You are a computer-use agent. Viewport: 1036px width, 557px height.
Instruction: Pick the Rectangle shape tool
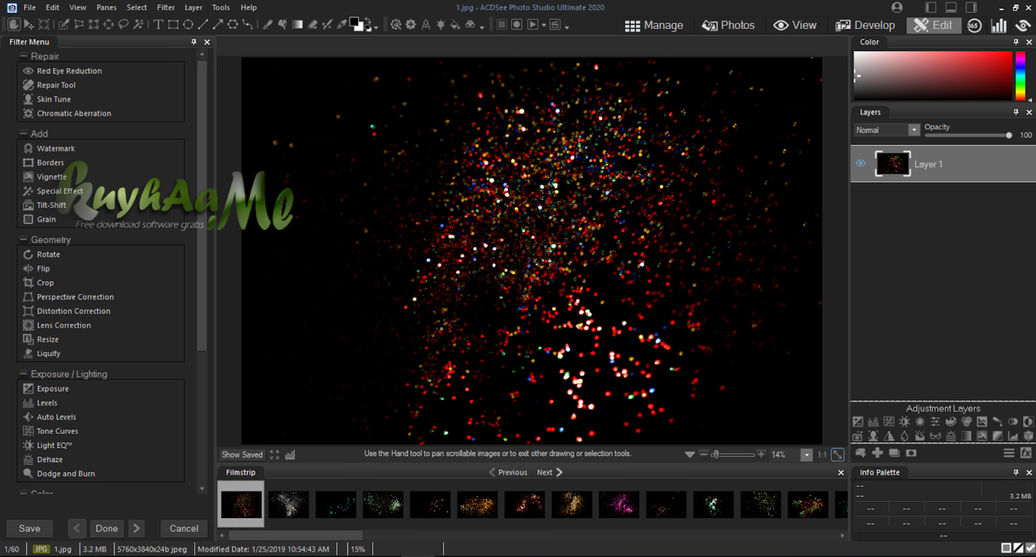pos(173,25)
